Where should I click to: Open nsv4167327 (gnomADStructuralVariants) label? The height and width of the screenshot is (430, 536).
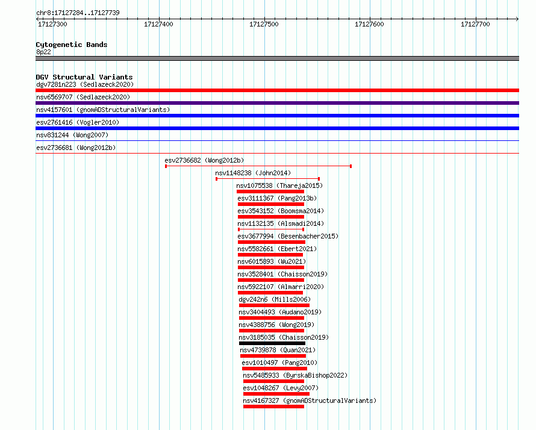310,400
